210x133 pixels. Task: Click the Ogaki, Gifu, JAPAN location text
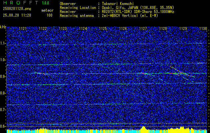pyautogui.click(x=138, y=8)
